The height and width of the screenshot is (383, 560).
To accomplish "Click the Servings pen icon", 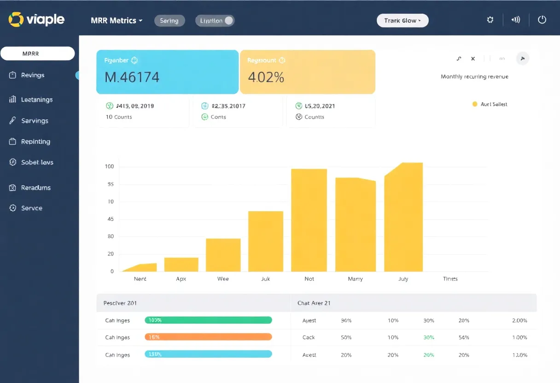I will point(12,121).
